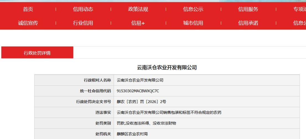The image size is (306, 139).
Task: Open 诚信宣传 in second nav row
Action: pyautogui.click(x=28, y=23)
